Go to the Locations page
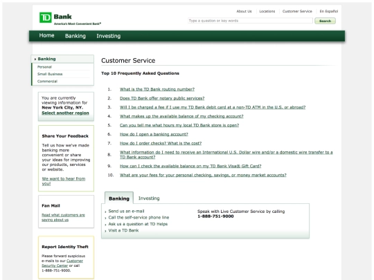Viewport: 374px width, 280px height. click(267, 11)
